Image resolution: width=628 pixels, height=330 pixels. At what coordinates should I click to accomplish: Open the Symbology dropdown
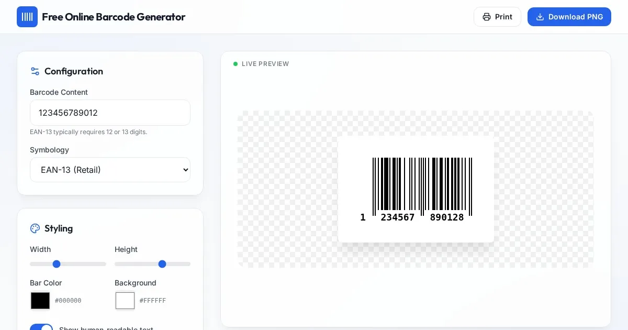pyautogui.click(x=110, y=170)
